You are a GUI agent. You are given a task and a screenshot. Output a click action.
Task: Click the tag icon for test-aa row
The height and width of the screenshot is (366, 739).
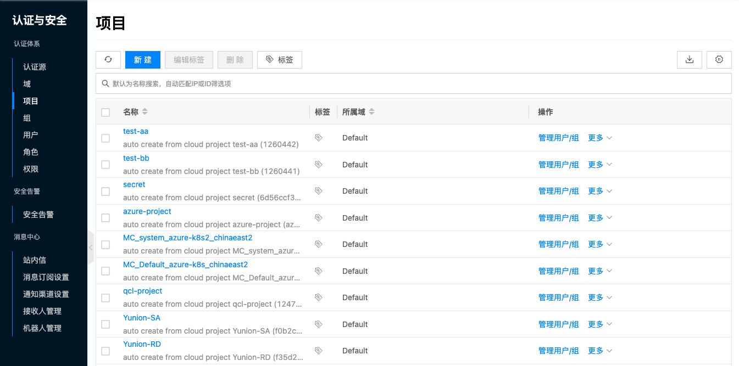pos(318,138)
